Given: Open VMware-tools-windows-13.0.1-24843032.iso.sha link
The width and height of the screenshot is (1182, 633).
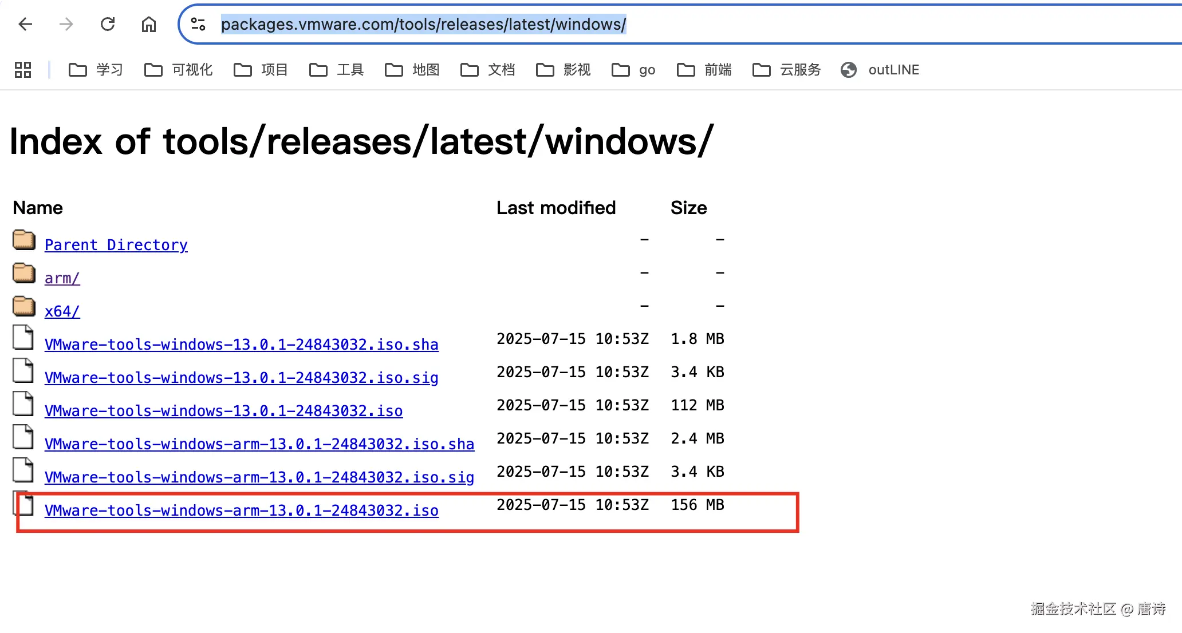Looking at the screenshot, I should (x=241, y=345).
